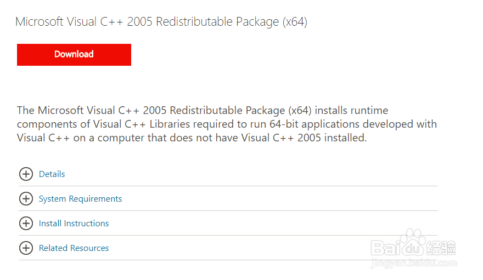Click the (x64) text in the heading

pos(295,22)
